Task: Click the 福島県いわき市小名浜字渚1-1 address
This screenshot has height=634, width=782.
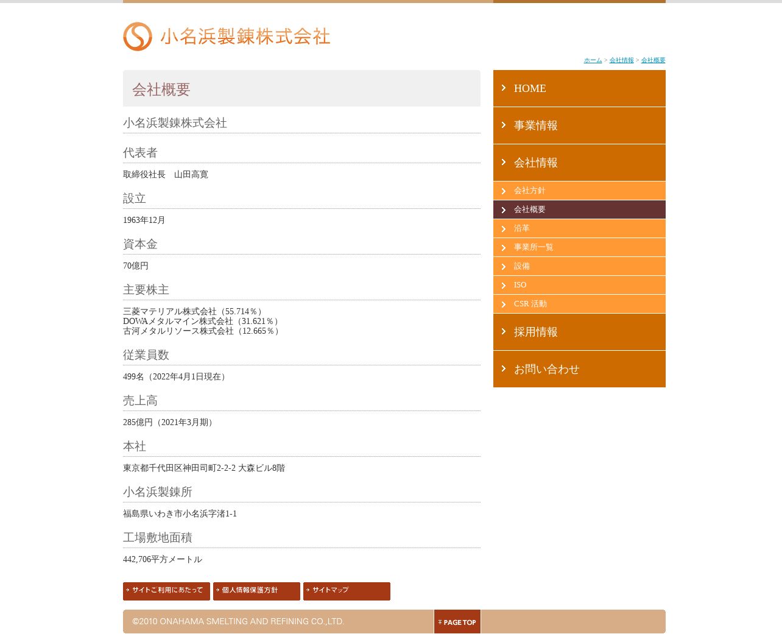Action: (180, 514)
